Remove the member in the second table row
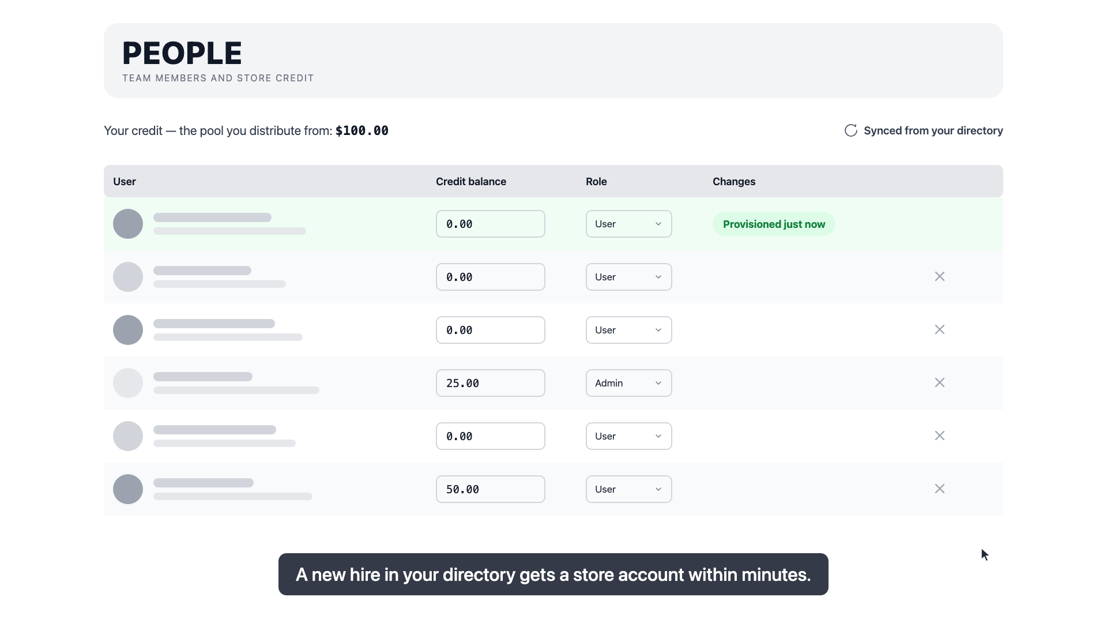This screenshot has width=1107, height=623. click(x=940, y=276)
